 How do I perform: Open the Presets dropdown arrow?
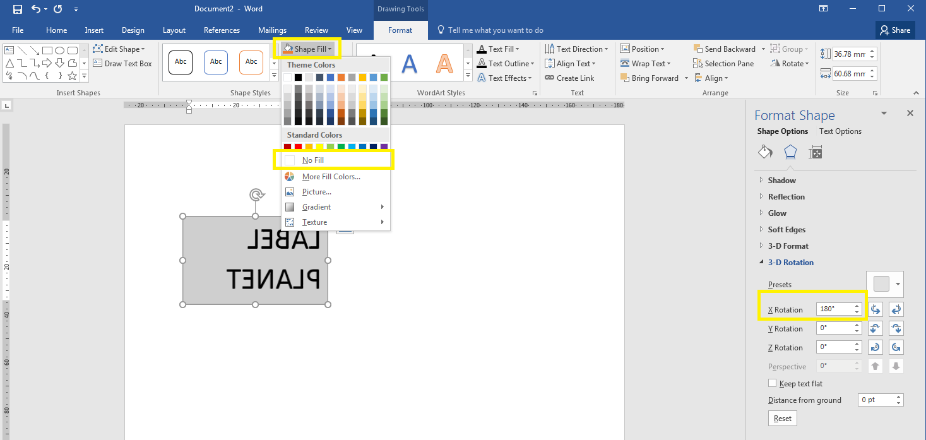pos(898,284)
